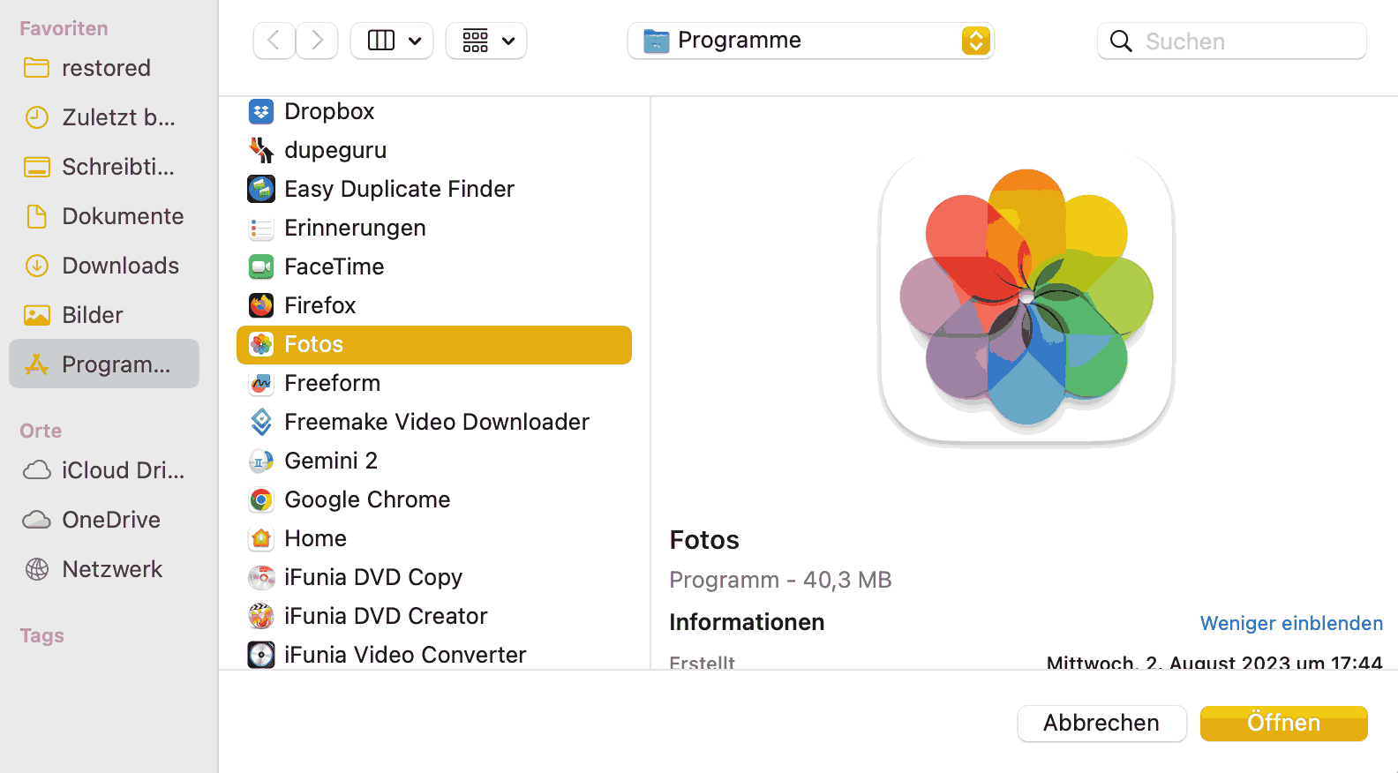The image size is (1398, 773).
Task: Select Downloads in the sidebar
Action: tap(104, 266)
